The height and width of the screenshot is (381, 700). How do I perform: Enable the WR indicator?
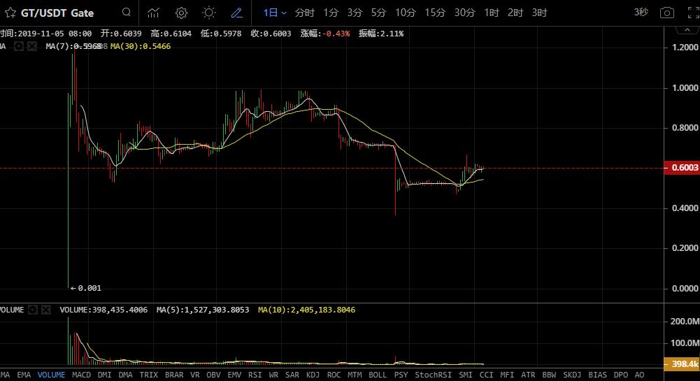(273, 375)
